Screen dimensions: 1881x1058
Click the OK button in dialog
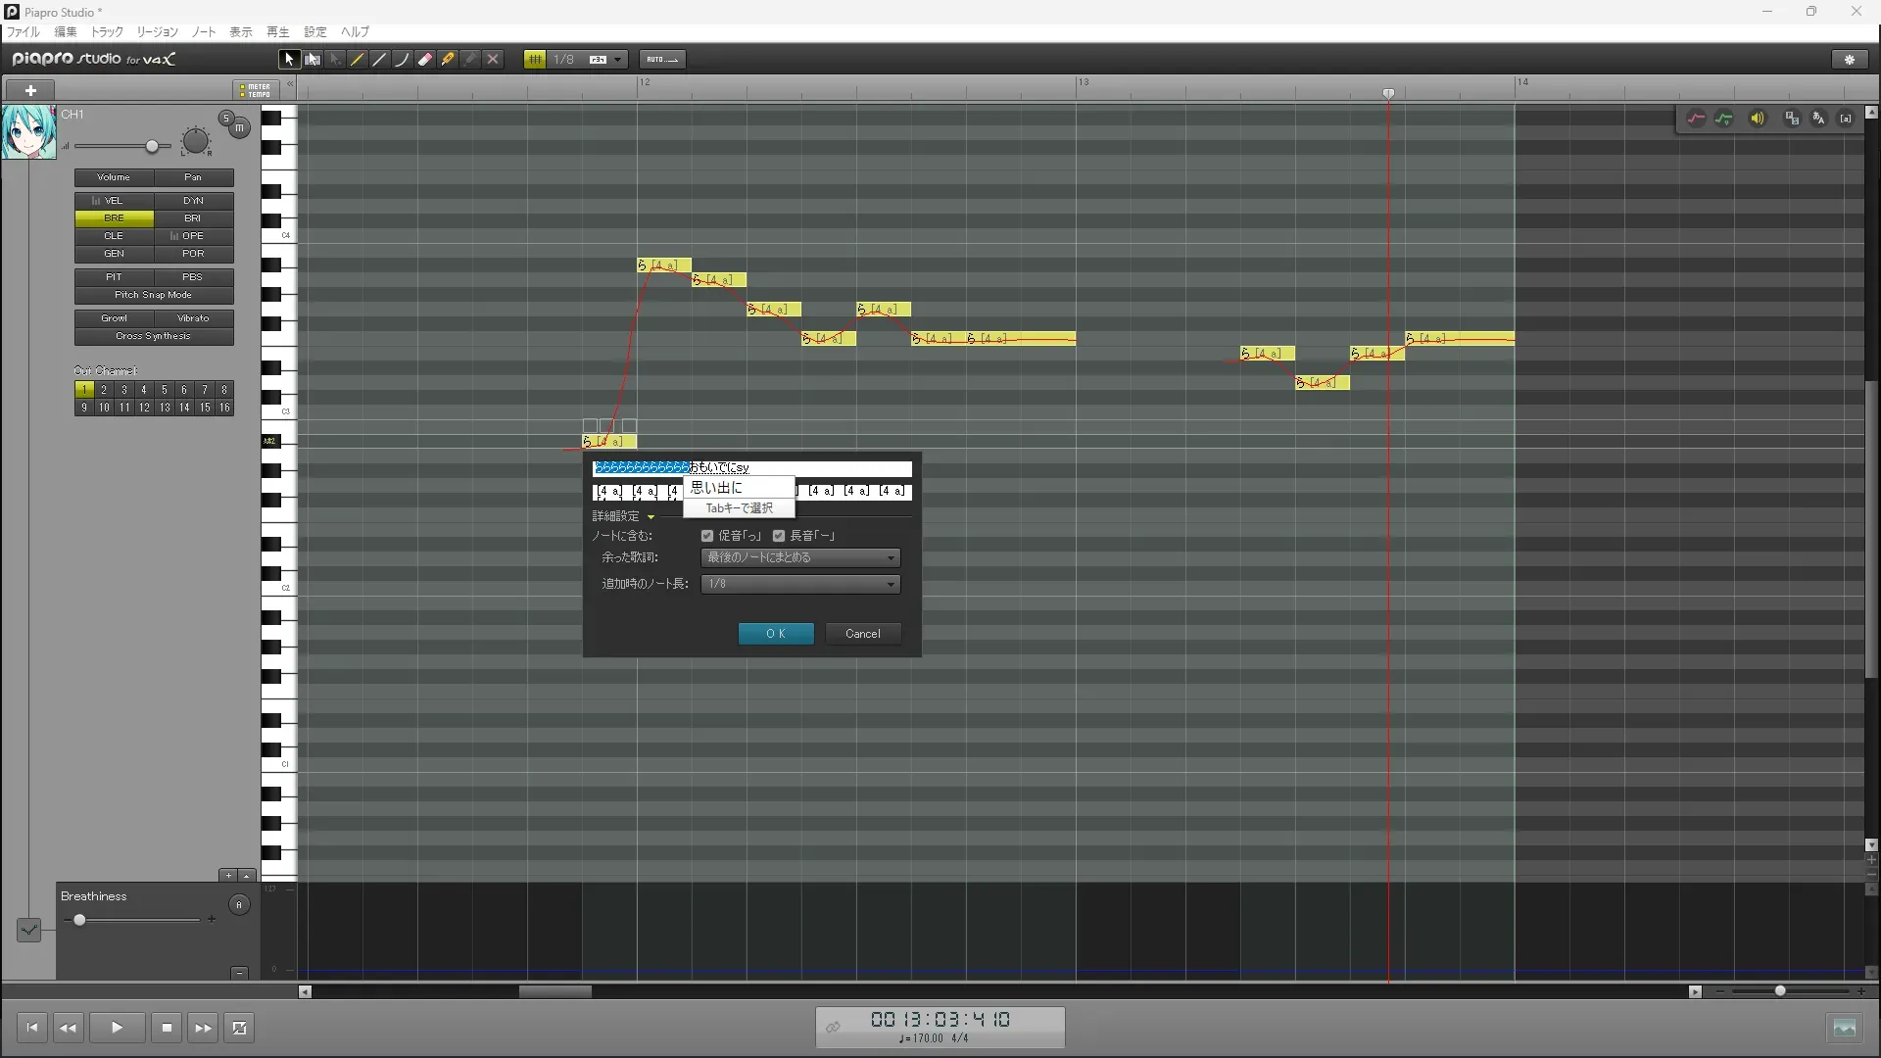(x=776, y=634)
